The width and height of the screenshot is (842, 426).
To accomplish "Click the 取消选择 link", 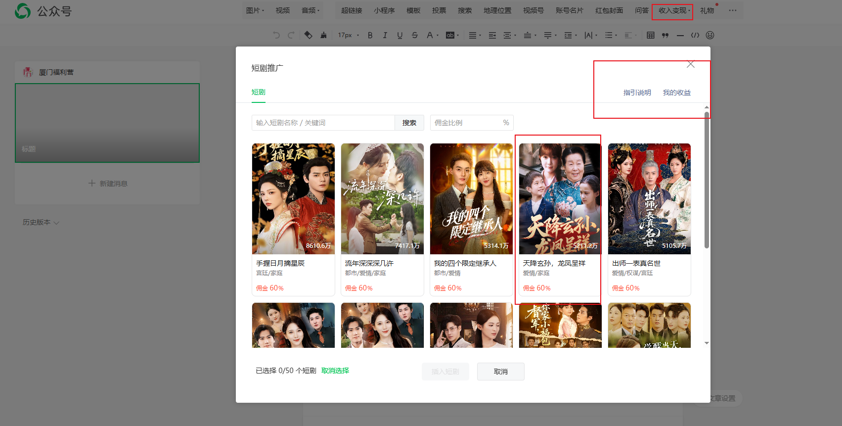I will click(335, 371).
